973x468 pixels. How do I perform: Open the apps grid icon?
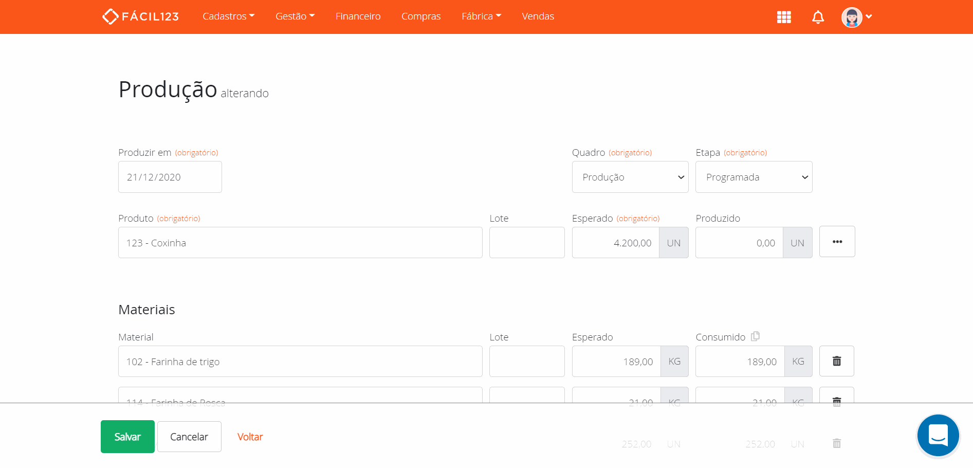tap(783, 17)
